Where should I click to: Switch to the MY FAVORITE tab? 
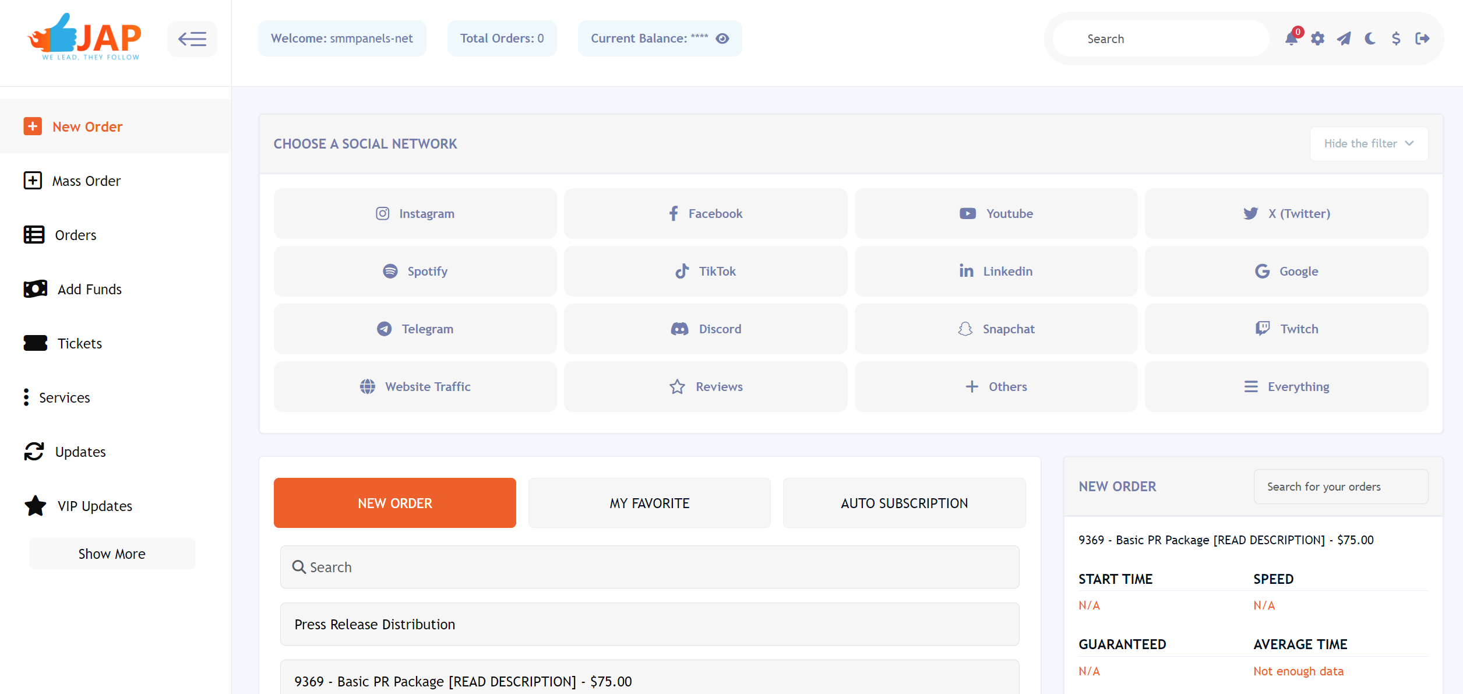click(x=649, y=503)
